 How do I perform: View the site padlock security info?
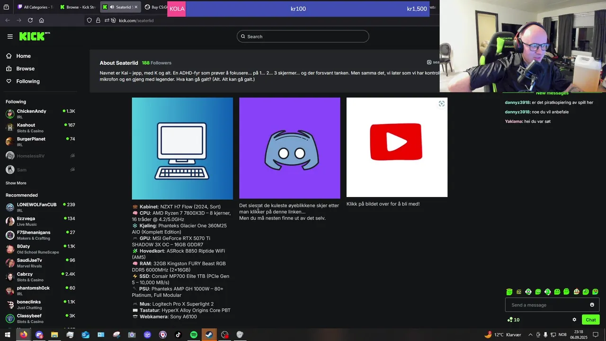pyautogui.click(x=98, y=20)
